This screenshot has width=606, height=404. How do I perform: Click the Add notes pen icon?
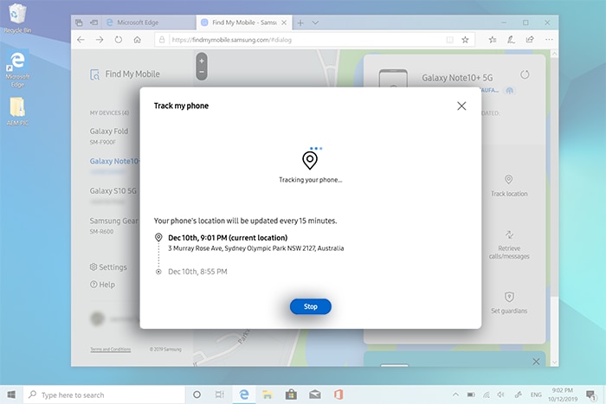pos(511,40)
